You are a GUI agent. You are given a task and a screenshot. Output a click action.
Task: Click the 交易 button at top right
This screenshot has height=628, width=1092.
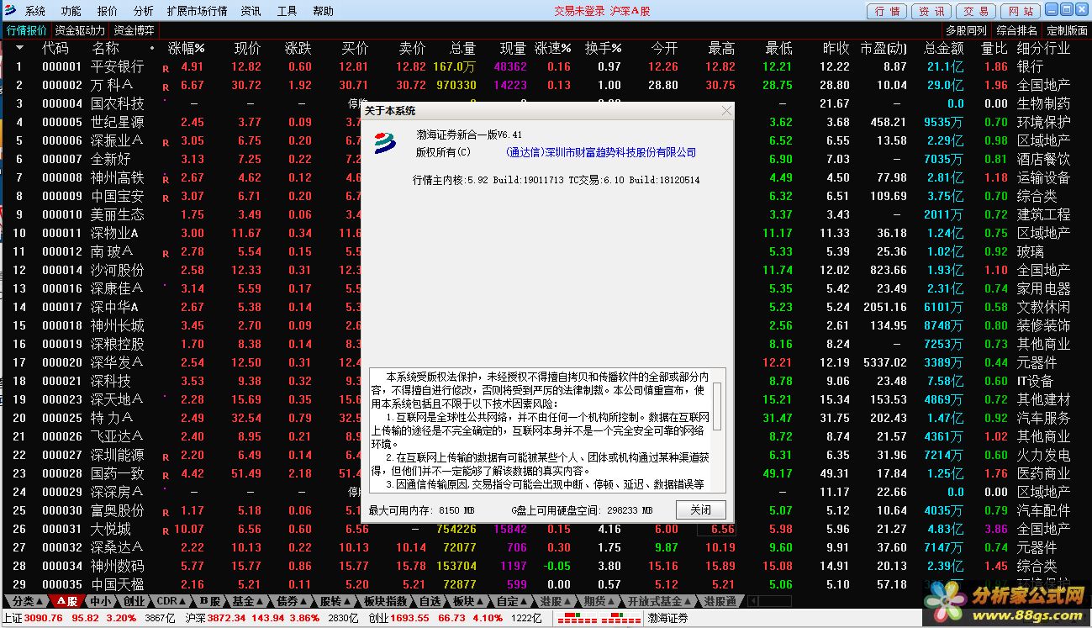click(976, 11)
